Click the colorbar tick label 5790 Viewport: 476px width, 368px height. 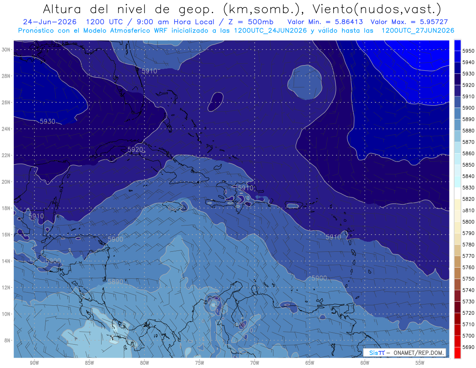pyautogui.click(x=468, y=233)
